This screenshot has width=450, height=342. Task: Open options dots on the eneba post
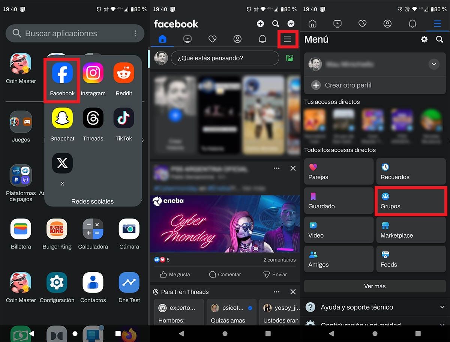pos(277,168)
